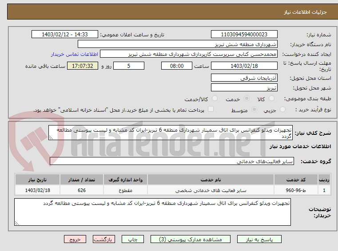Open مشاهده مدارک پیوستی (3) attachments
The image size is (338, 251).
coord(191,239)
